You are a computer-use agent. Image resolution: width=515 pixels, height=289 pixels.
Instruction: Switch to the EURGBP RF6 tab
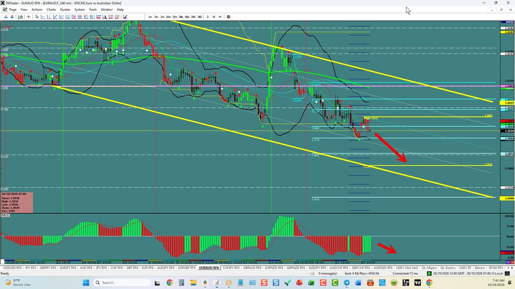tap(187, 268)
